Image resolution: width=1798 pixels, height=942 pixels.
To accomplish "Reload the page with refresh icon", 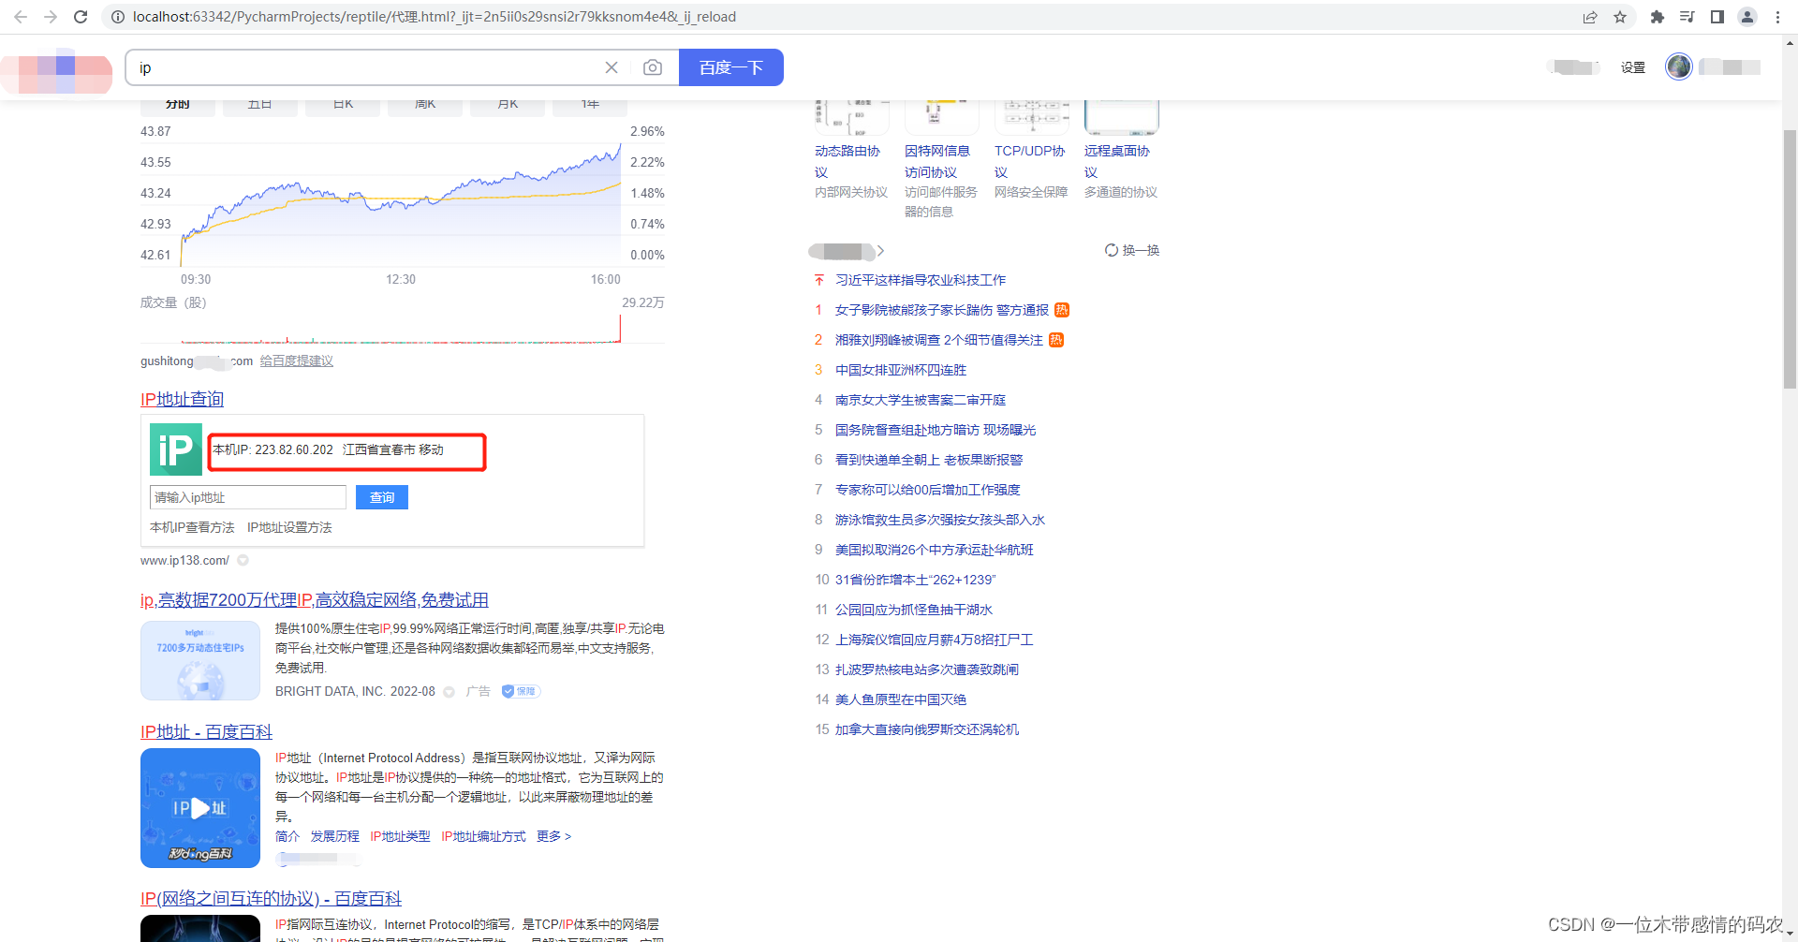I will pos(81,17).
